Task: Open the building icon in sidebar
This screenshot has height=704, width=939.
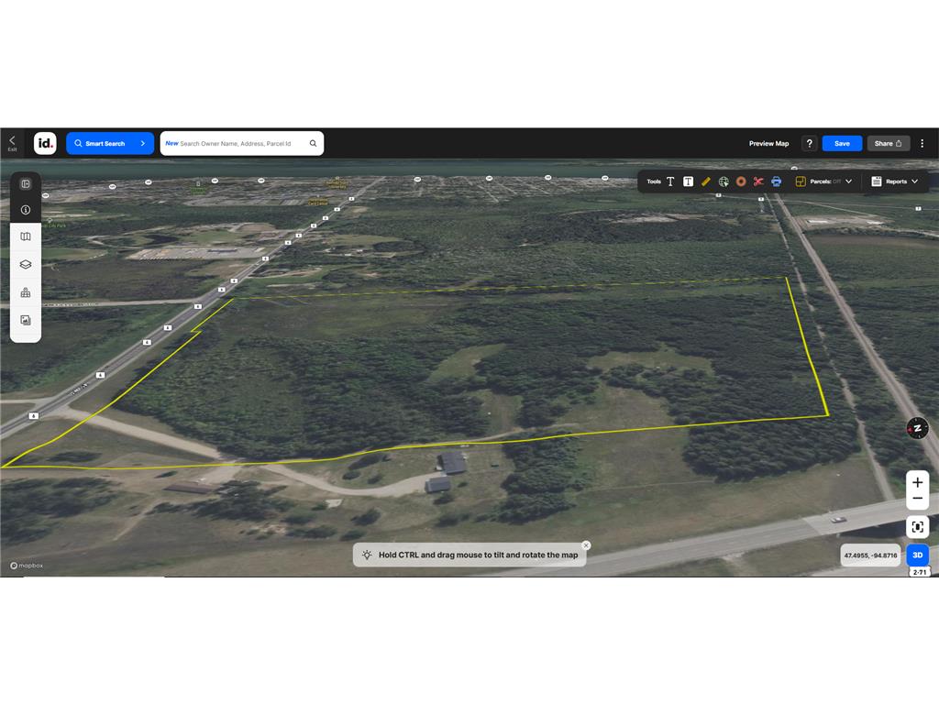Action: [25, 292]
